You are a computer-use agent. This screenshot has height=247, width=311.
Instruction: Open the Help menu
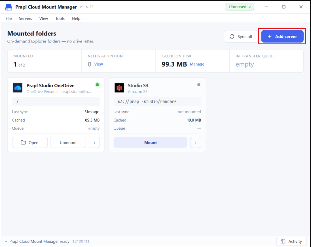pos(76,19)
